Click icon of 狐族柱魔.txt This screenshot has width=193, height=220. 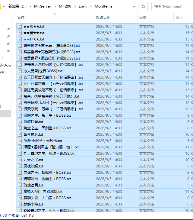[x=20, y=121]
